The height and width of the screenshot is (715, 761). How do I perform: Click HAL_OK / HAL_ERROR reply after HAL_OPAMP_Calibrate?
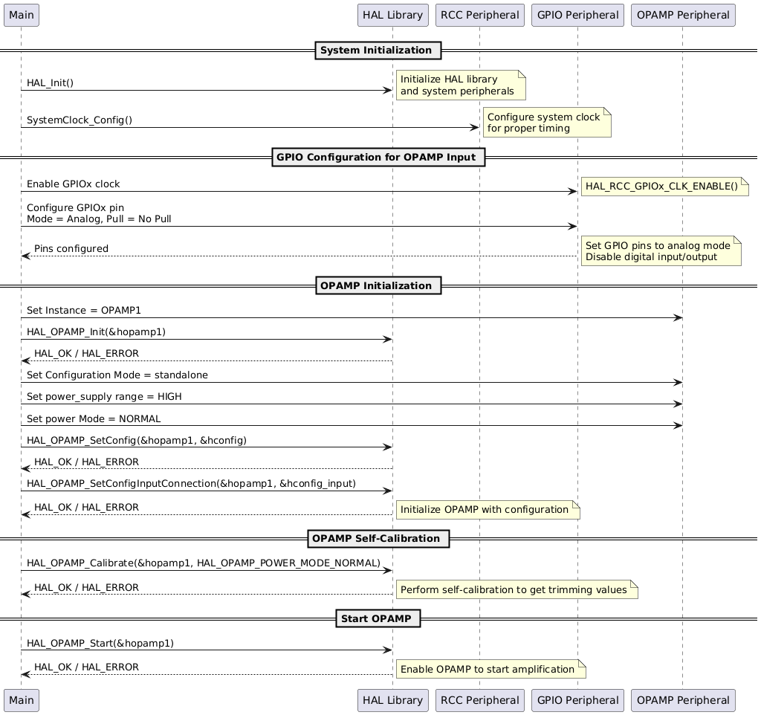[86, 587]
